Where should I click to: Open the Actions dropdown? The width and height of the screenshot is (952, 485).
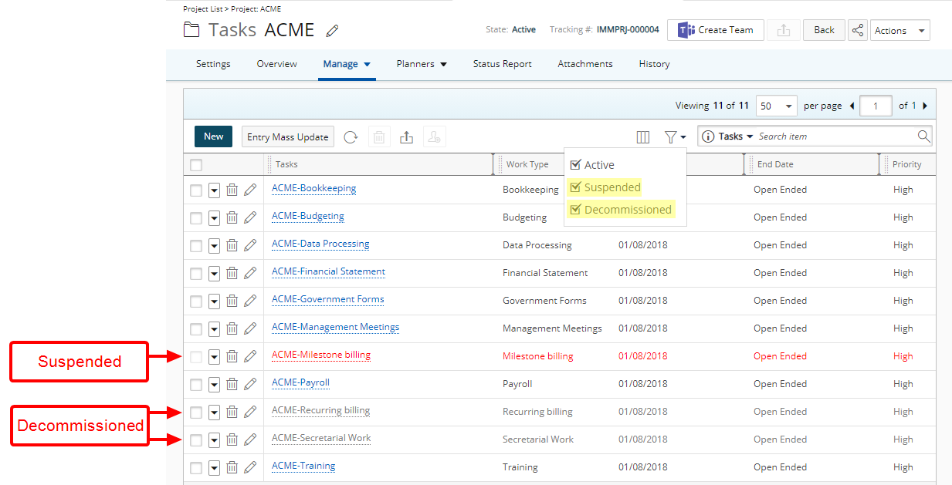pyautogui.click(x=899, y=31)
